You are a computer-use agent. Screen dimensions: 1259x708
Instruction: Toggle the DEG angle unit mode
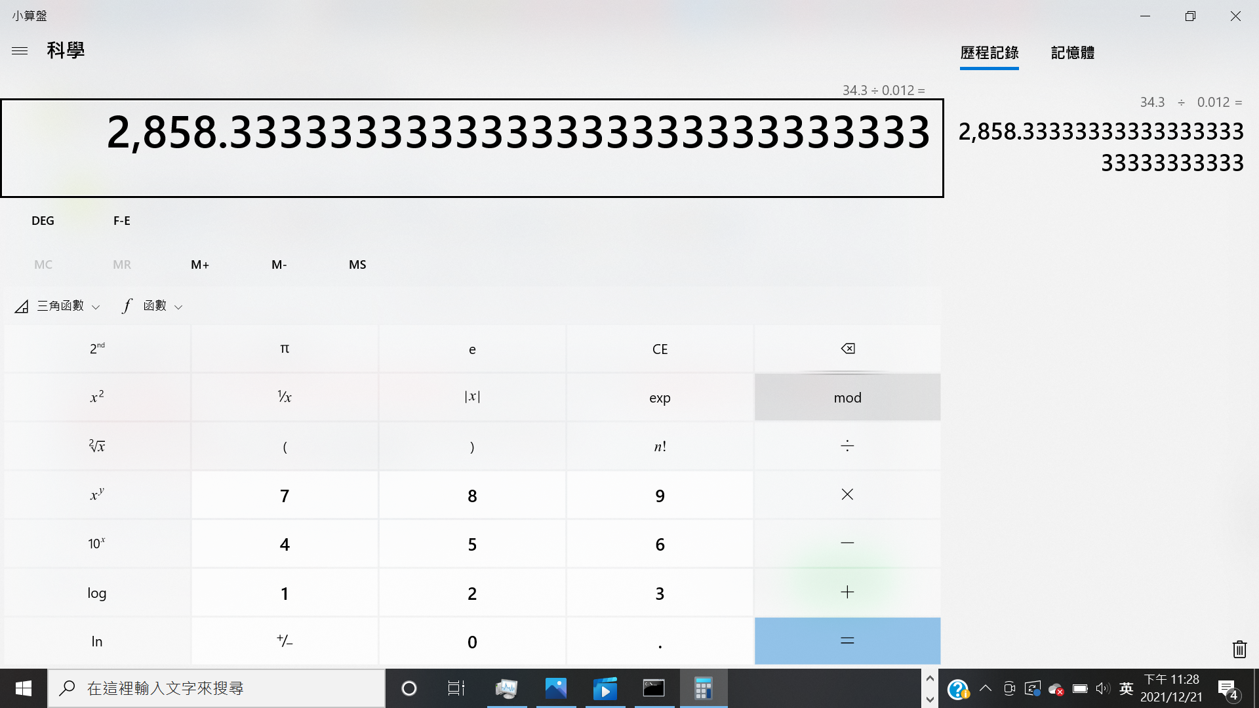pyautogui.click(x=43, y=221)
